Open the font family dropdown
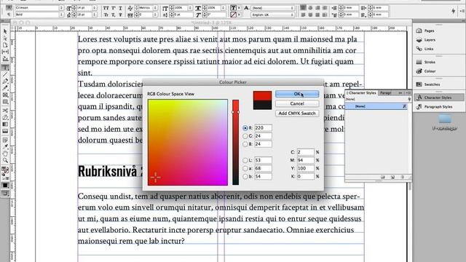 tap(61, 8)
